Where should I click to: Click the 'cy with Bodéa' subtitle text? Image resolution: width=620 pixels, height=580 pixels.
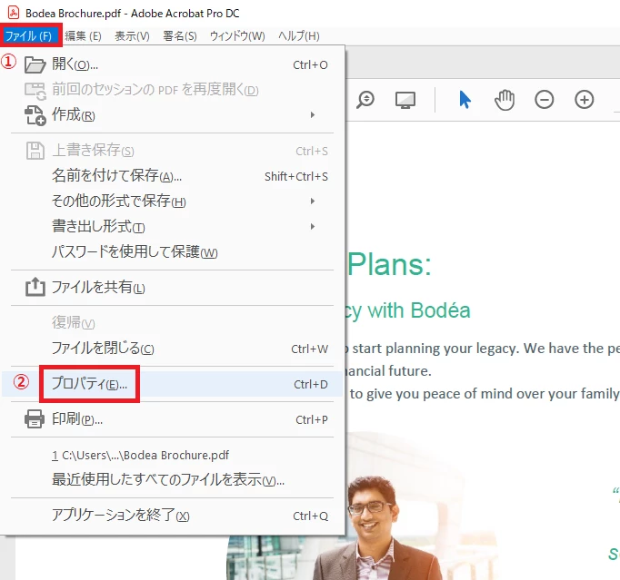[x=407, y=310]
